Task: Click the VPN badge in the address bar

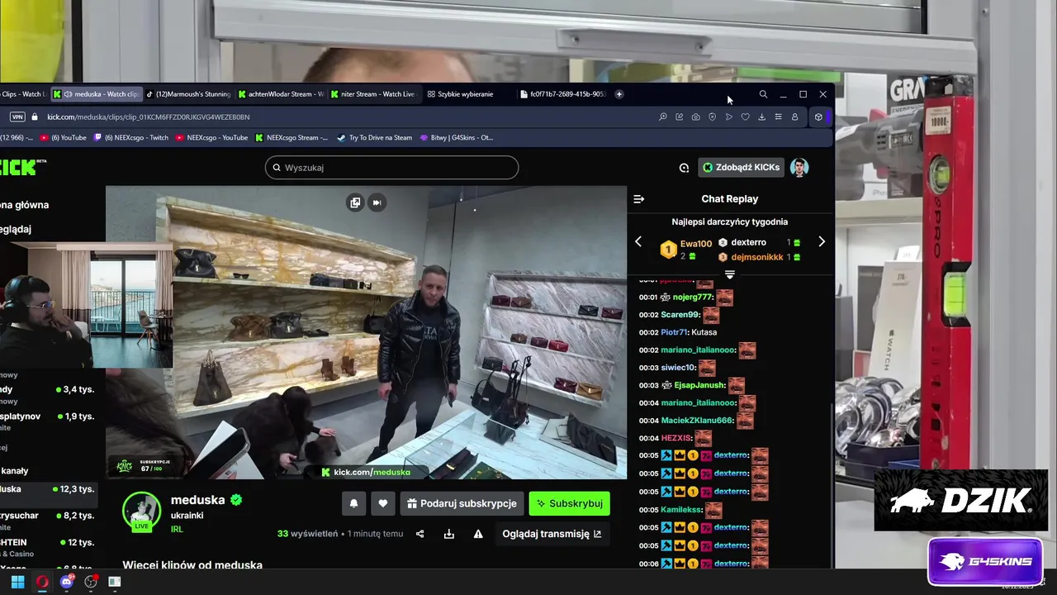Action: click(x=17, y=117)
